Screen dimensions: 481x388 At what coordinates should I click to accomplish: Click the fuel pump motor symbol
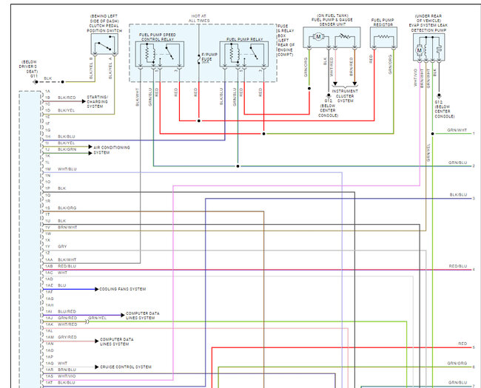tap(318, 37)
